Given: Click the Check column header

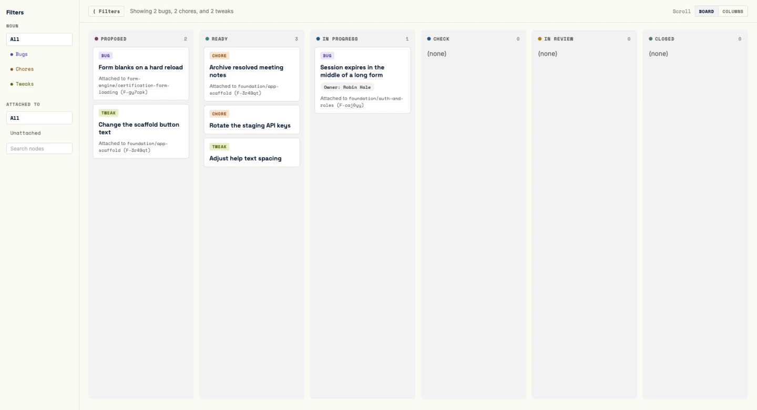Looking at the screenshot, I should [474, 39].
